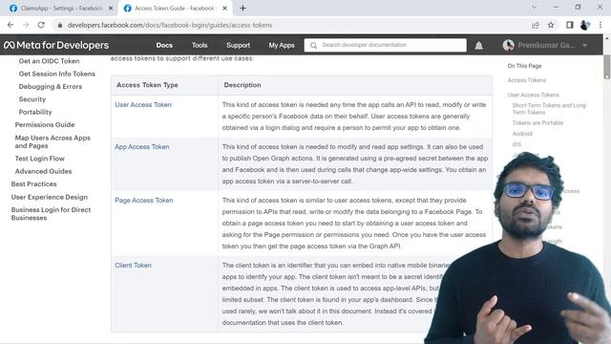Follow the App Access Token link
This screenshot has height=344, width=611.
pos(142,147)
